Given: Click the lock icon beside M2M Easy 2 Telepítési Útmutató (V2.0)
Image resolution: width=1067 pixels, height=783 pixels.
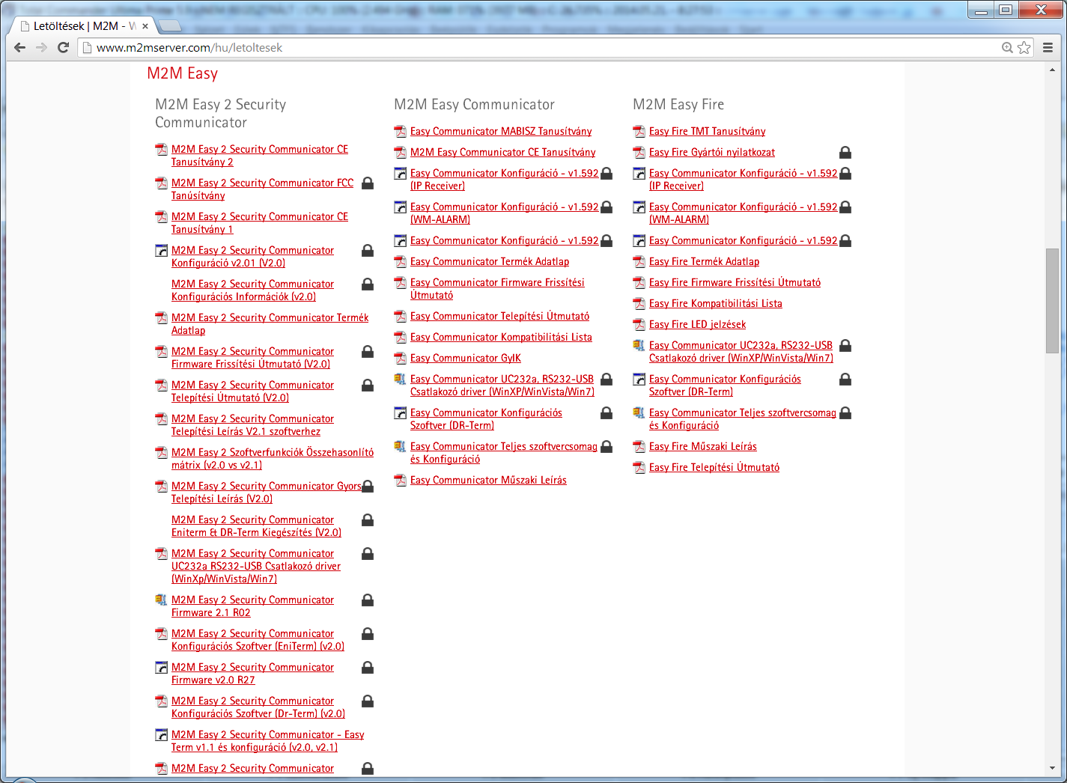Looking at the screenshot, I should click(368, 386).
